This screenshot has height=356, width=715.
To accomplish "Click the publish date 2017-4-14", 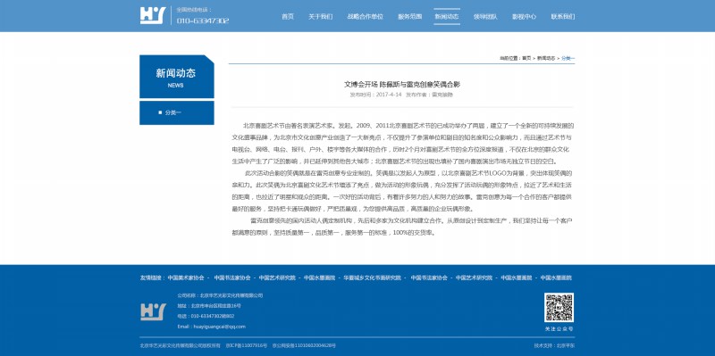I will click(389, 95).
